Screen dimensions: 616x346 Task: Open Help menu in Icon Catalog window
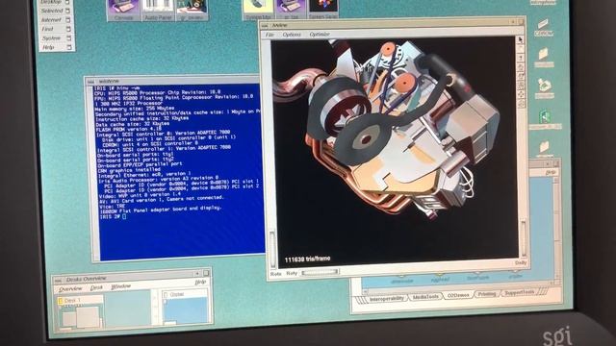pos(551,172)
